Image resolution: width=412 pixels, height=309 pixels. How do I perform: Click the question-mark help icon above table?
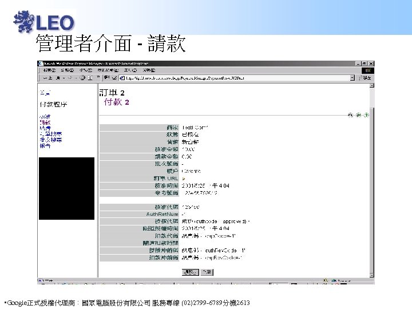(366, 115)
